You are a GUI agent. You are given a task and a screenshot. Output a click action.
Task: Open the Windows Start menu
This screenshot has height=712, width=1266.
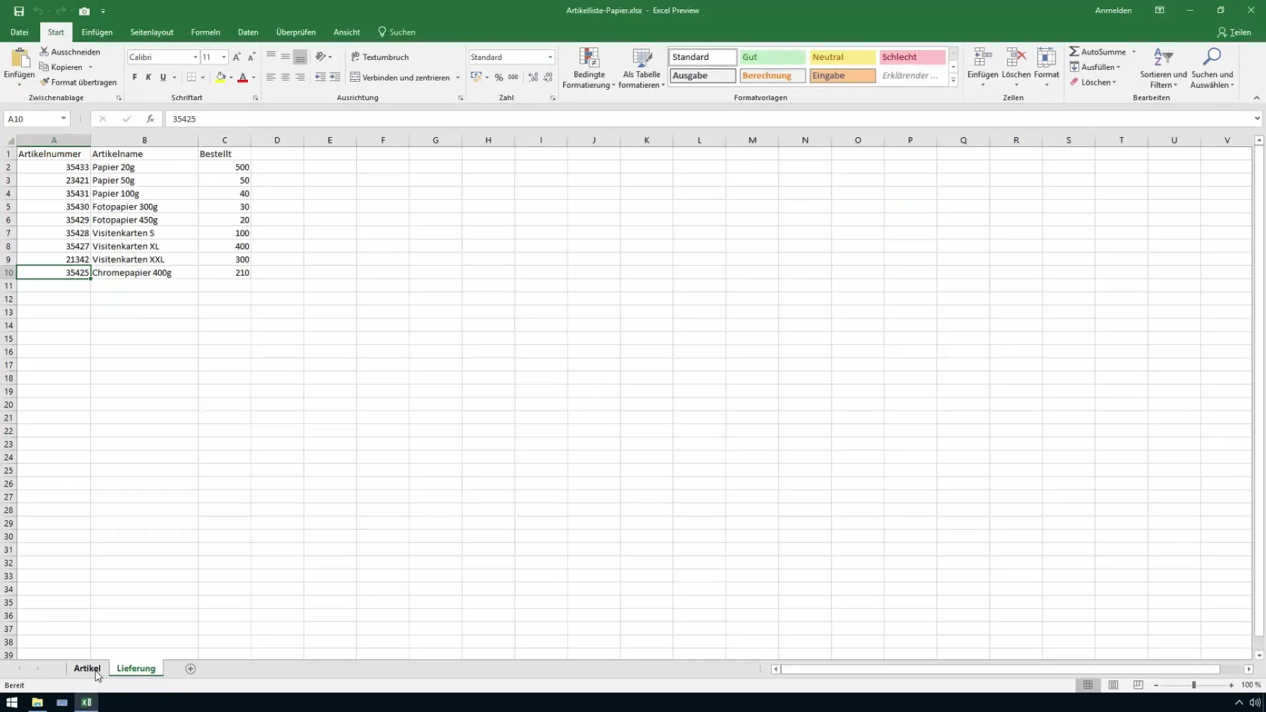click(x=12, y=702)
